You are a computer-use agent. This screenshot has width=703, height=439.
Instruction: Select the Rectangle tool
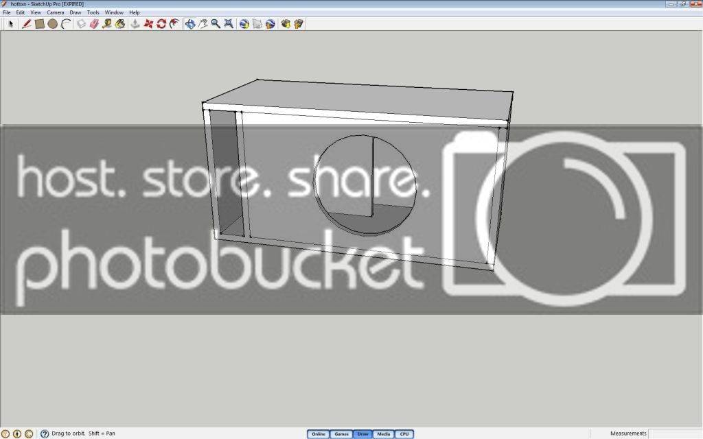tap(39, 24)
